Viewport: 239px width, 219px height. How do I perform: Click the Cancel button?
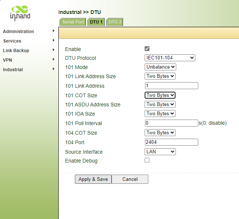130,179
